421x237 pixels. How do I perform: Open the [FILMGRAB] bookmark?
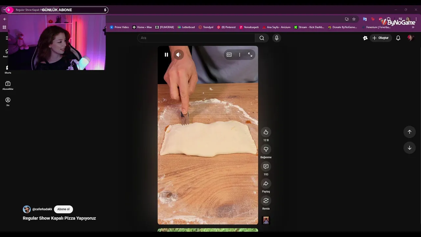(164, 27)
